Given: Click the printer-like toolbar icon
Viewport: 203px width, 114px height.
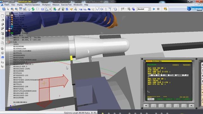Looking at the screenshot, I should (75, 9).
